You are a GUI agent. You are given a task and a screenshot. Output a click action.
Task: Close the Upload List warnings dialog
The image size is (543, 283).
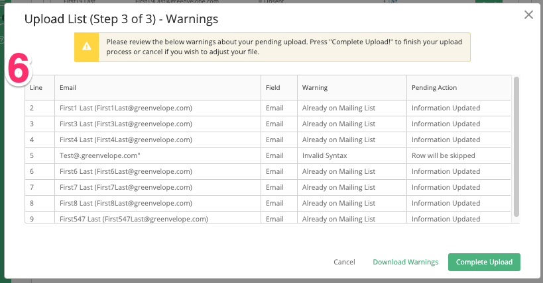(x=528, y=15)
